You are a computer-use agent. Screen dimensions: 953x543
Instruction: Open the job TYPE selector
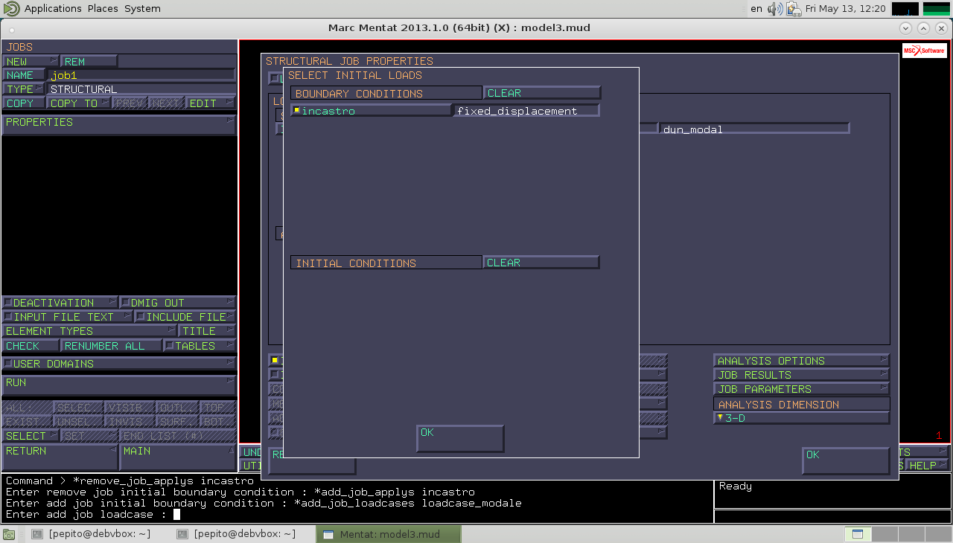[24, 89]
